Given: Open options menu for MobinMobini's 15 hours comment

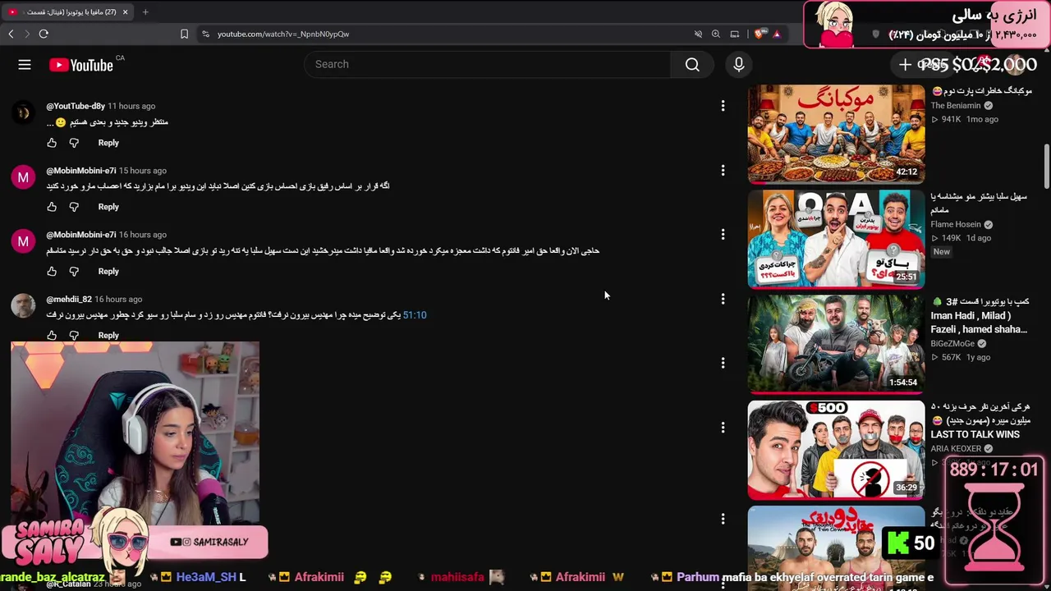Looking at the screenshot, I should click(x=723, y=170).
